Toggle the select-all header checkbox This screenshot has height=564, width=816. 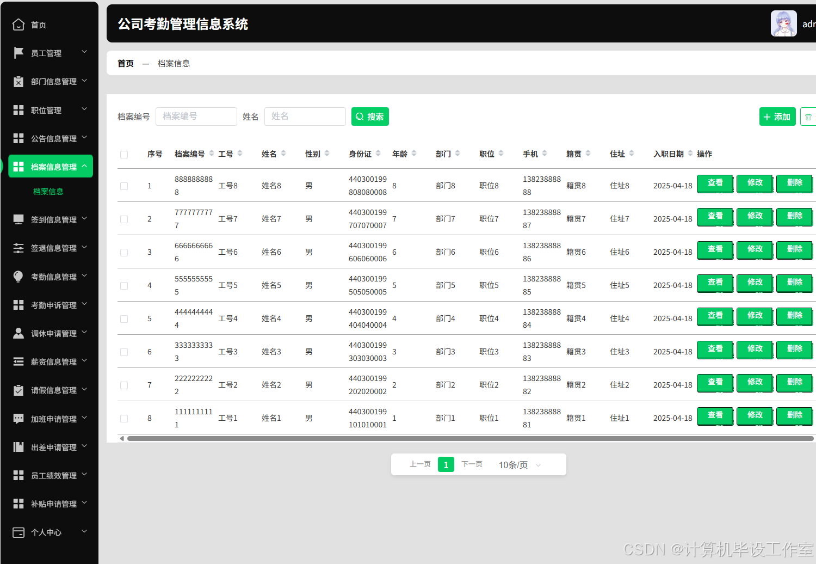click(x=124, y=154)
